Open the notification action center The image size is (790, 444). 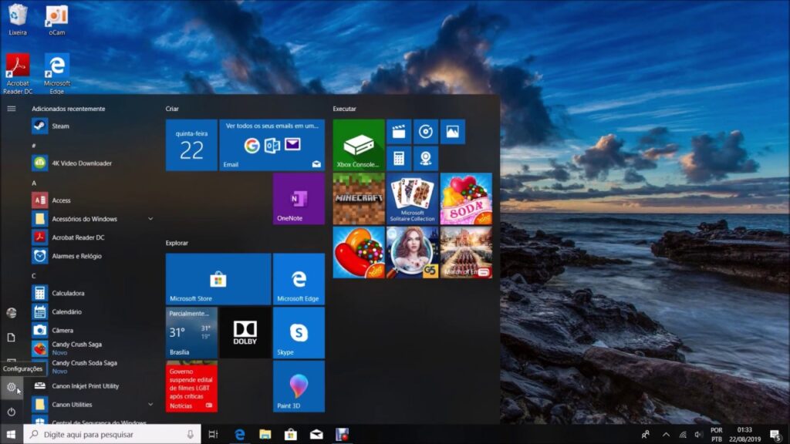776,435
